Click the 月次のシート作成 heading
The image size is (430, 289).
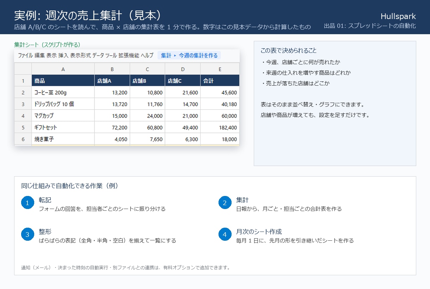(259, 232)
